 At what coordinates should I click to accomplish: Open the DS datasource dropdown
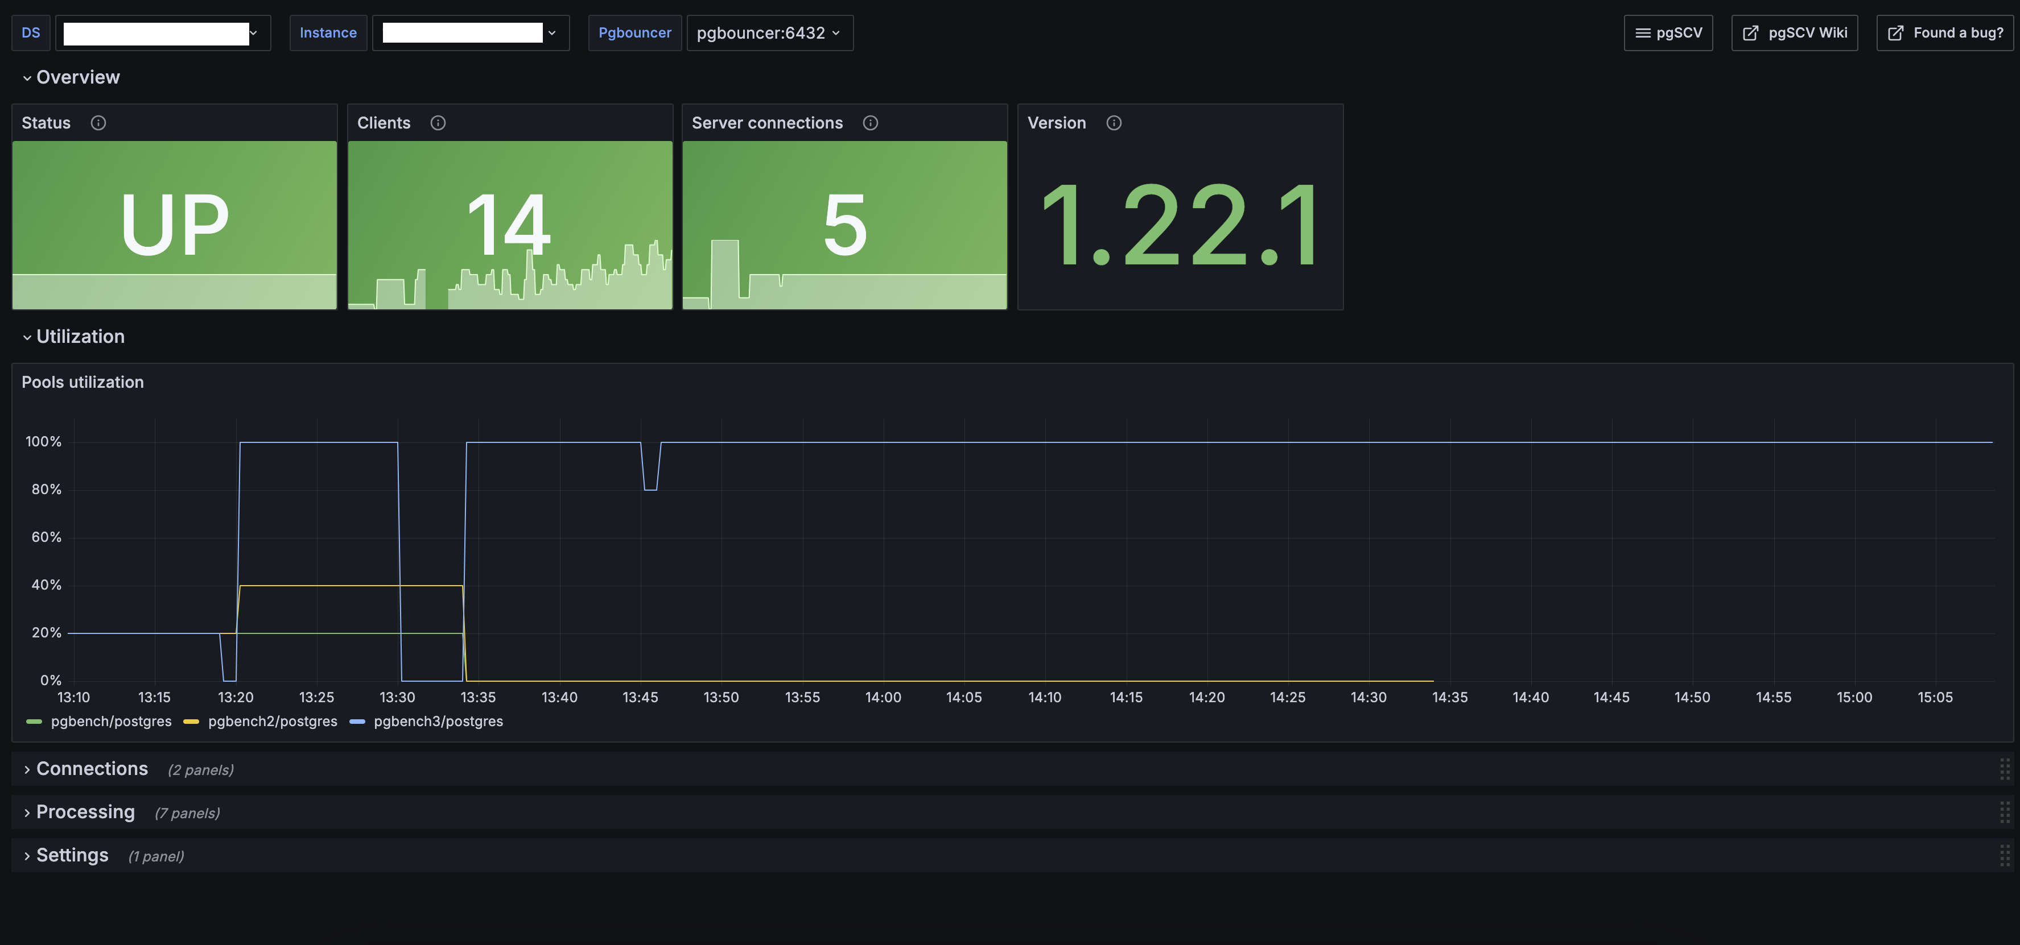pyautogui.click(x=163, y=33)
